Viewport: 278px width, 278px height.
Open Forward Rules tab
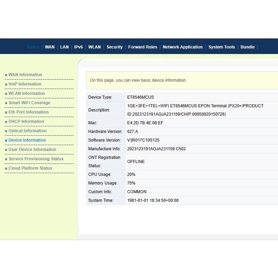[x=143, y=47]
